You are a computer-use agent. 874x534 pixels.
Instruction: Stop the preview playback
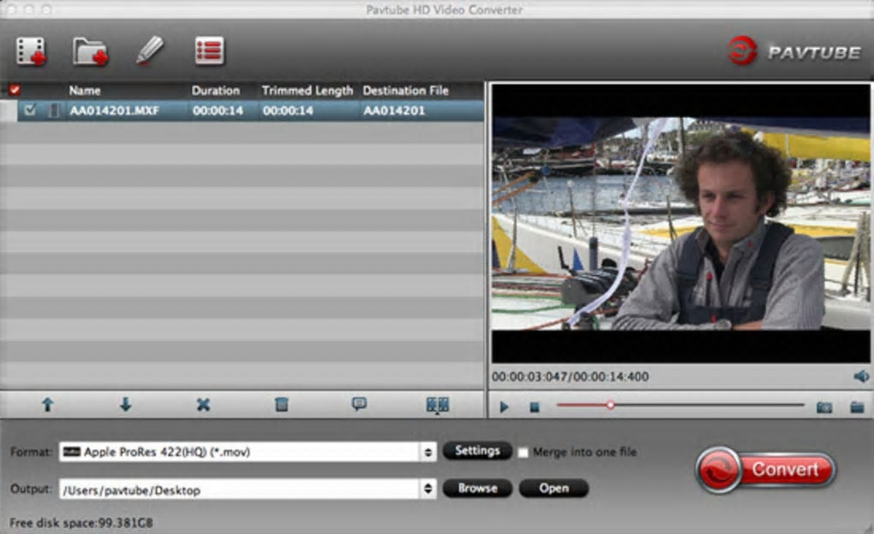[x=535, y=407]
